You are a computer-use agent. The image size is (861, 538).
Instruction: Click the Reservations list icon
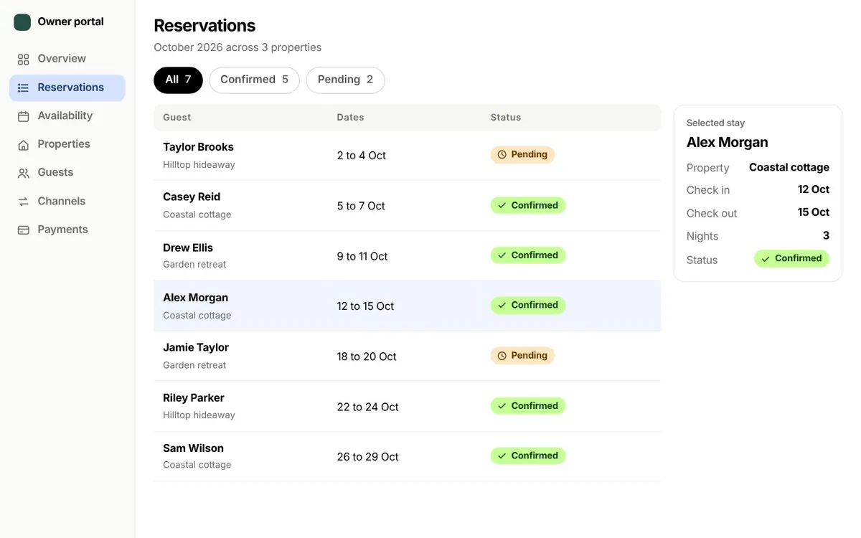[24, 88]
